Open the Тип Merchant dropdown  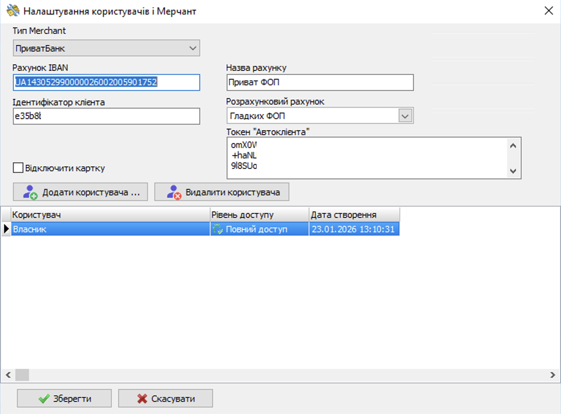click(192, 48)
